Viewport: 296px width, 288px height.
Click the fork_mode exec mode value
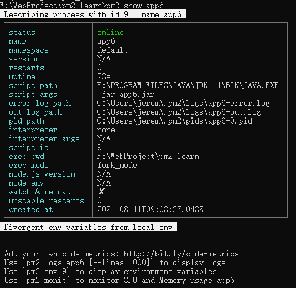coord(117,166)
